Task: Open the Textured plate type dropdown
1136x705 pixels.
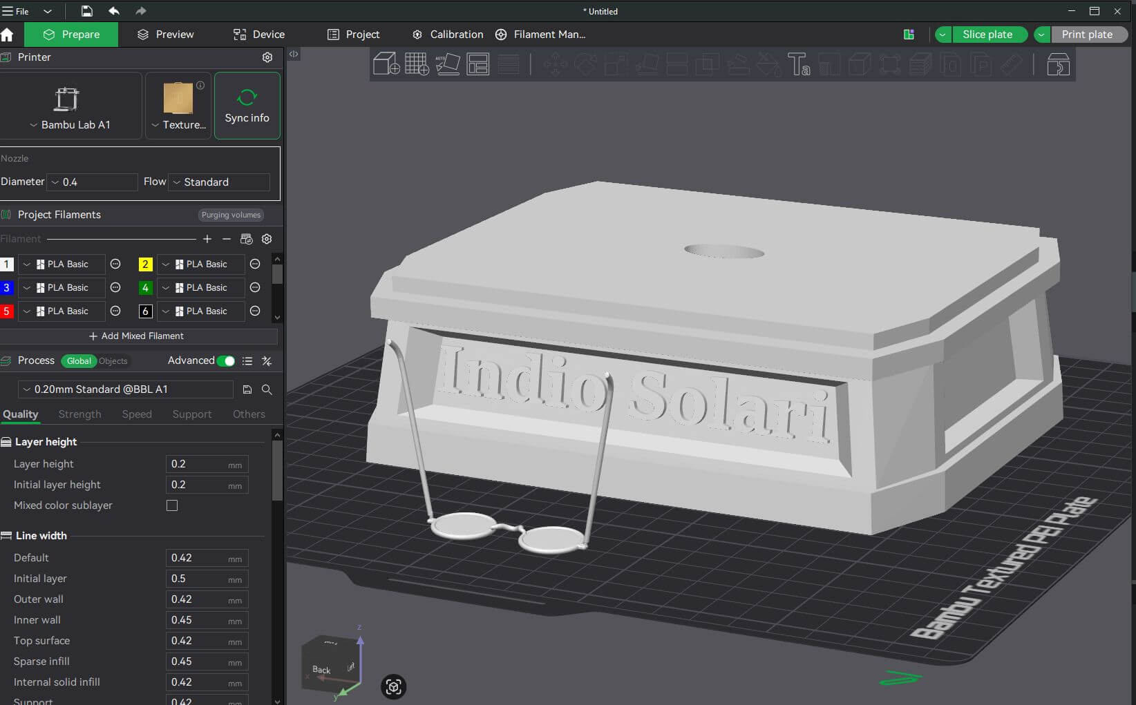Action: (178, 106)
